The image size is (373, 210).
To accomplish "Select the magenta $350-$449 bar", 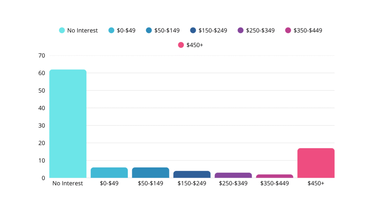I will pyautogui.click(x=275, y=176).
